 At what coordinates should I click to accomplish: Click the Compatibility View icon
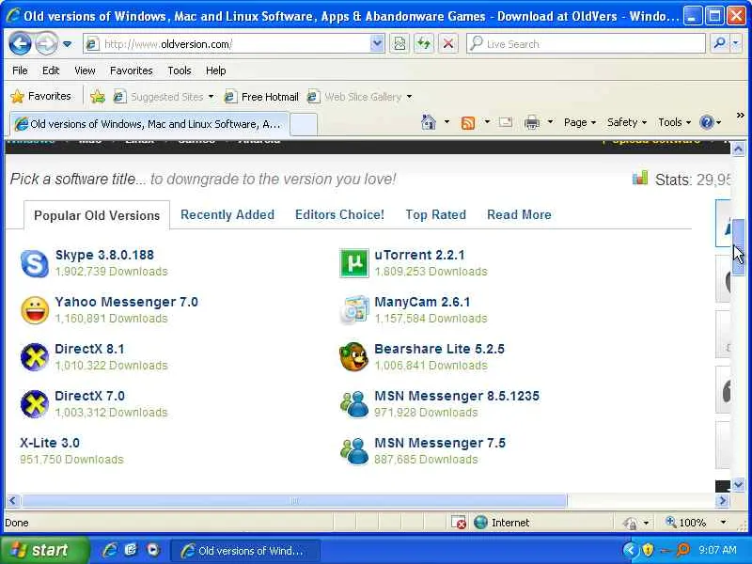click(x=399, y=44)
